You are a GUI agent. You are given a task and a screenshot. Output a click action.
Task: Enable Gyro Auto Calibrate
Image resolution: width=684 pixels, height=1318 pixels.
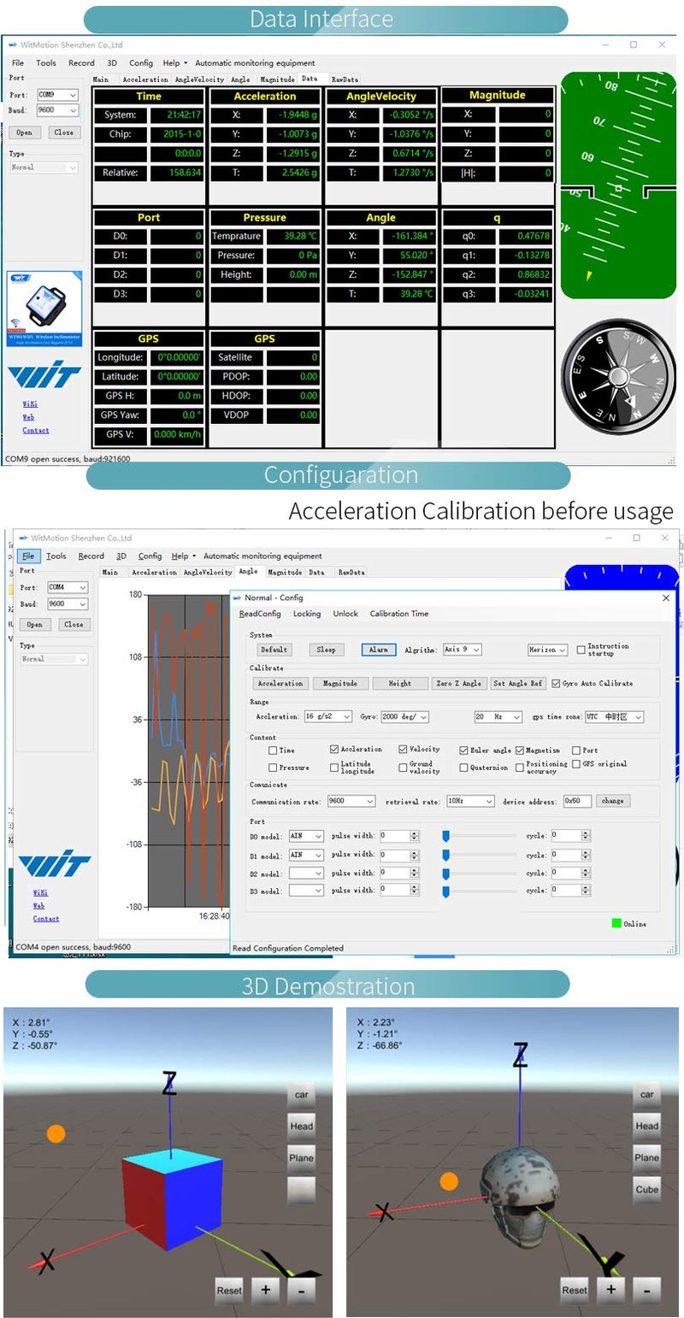(x=555, y=683)
